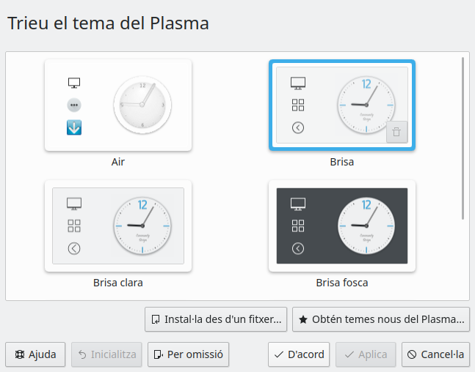Confirm with the D'acord button
Viewport: 475px width, 372px height.
[299, 354]
